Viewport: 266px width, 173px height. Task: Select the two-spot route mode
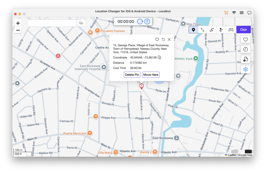(203, 30)
